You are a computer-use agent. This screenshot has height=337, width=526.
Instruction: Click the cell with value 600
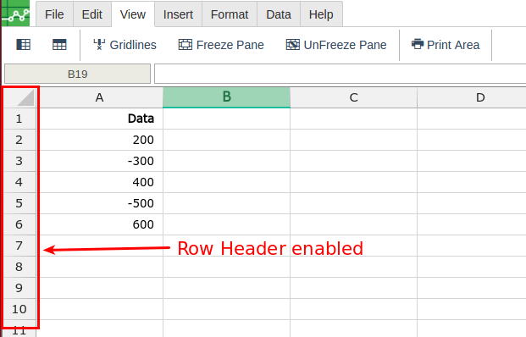100,224
